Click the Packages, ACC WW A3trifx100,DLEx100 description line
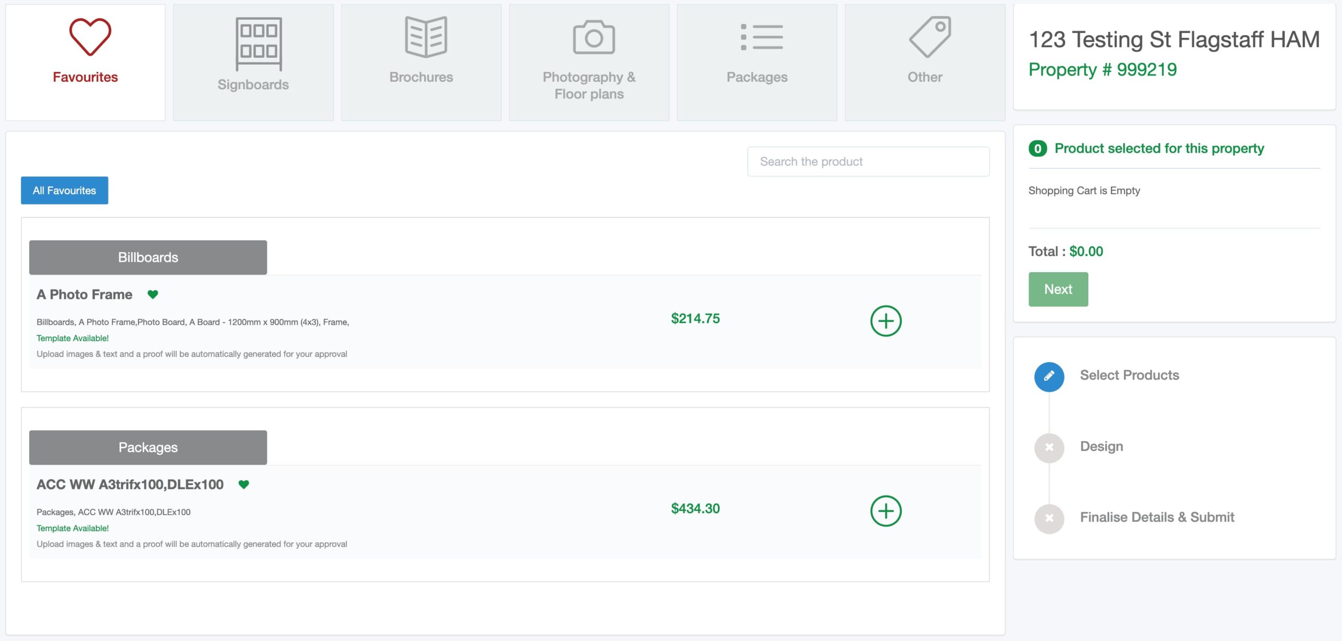Screen dimensions: 1342x641 [114, 512]
